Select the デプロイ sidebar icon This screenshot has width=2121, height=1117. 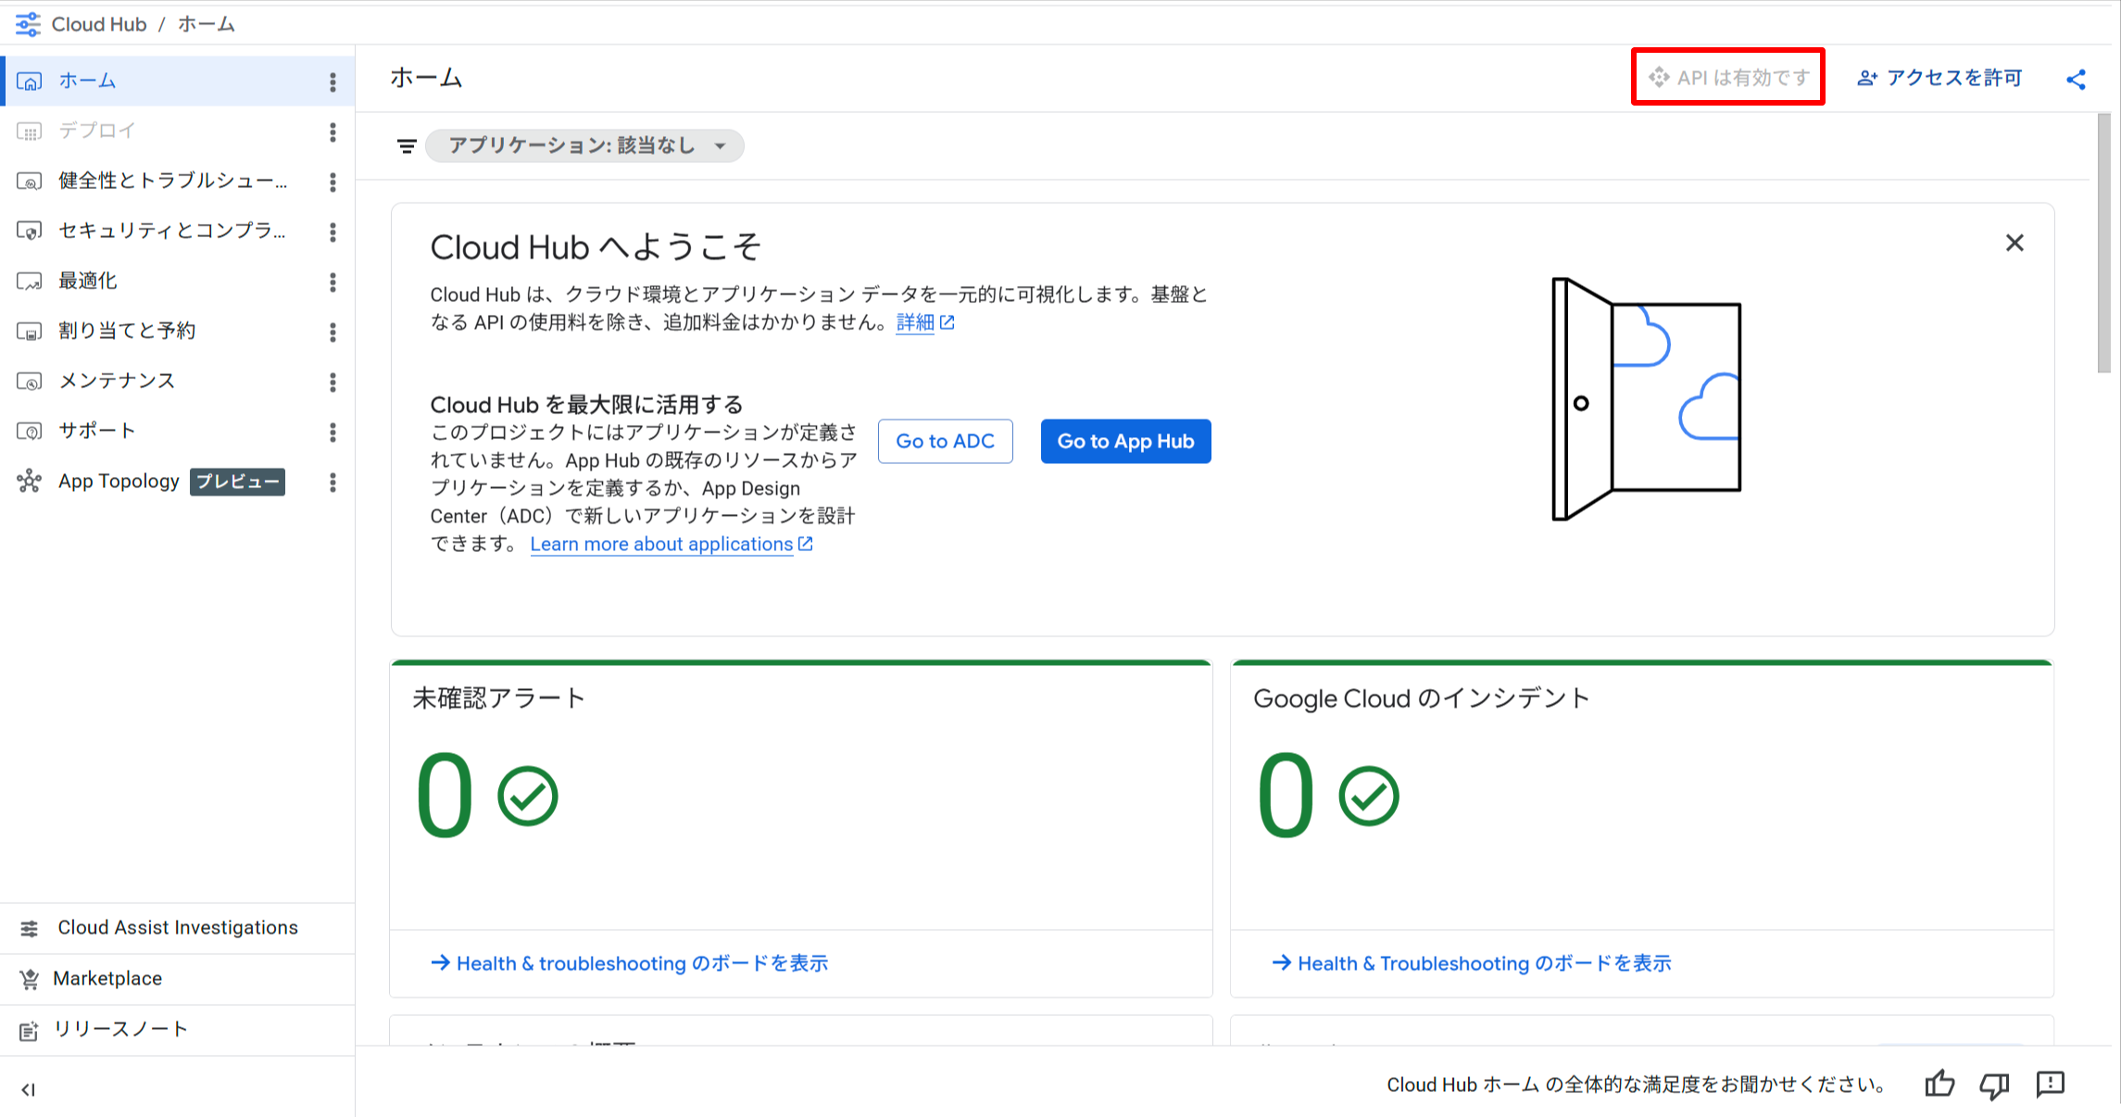coord(30,131)
